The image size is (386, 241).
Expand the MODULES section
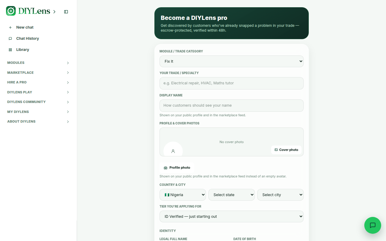coord(39,63)
